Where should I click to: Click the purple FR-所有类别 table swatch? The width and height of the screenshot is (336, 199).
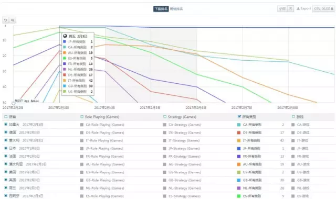tap(239, 156)
